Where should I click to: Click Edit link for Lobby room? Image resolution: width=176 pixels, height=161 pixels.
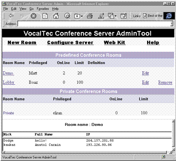pyautogui.click(x=145, y=82)
